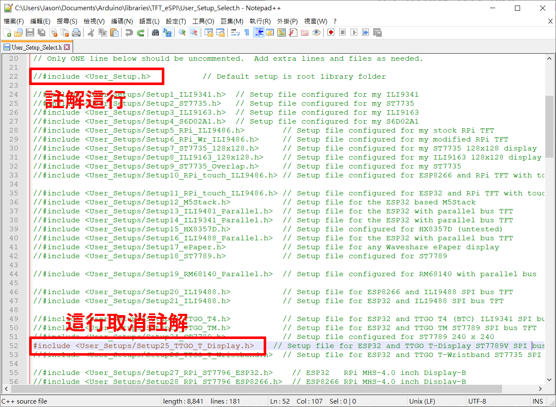The image size is (556, 407).
Task: Click the 'Ln : 52' status bar field
Action: [x=280, y=401]
